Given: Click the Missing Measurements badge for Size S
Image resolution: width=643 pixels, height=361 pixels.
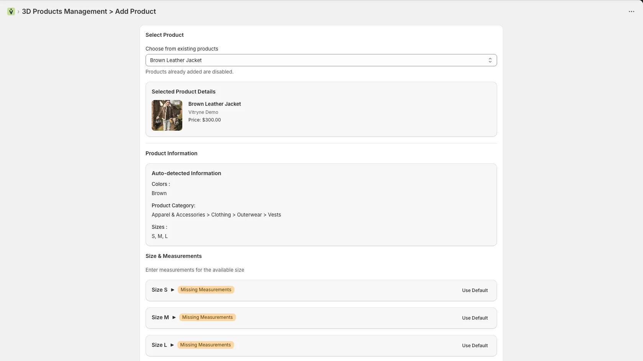Looking at the screenshot, I should 206,290.
